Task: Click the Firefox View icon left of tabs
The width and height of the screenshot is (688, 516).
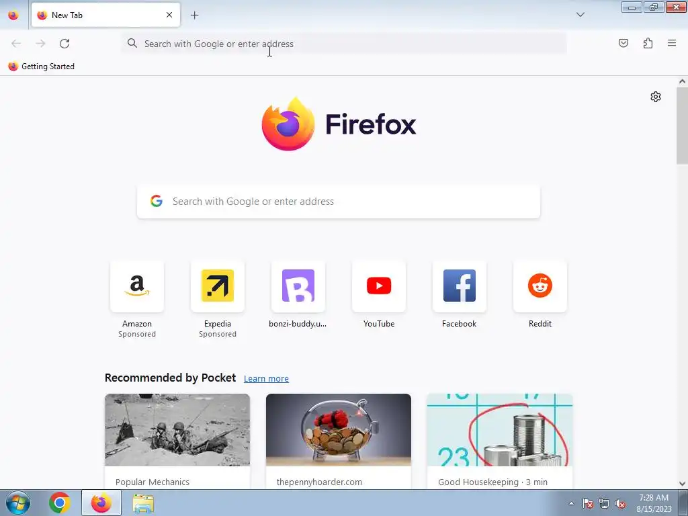Action: 13,15
